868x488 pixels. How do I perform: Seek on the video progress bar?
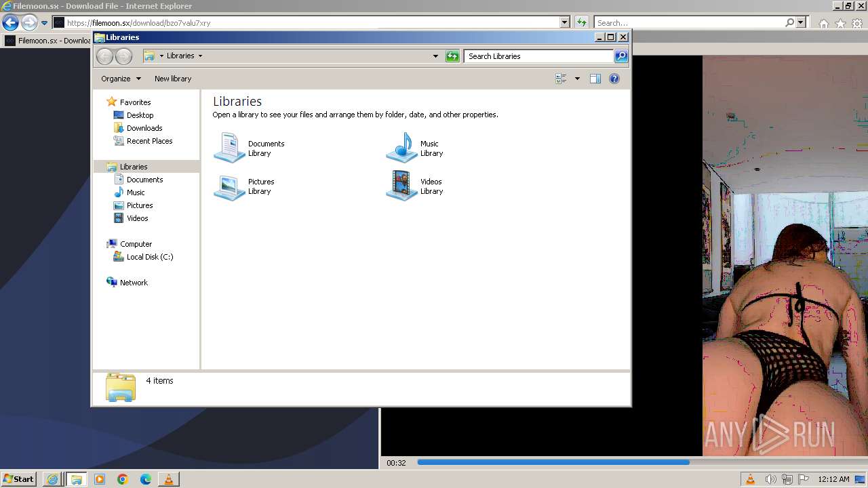click(x=641, y=462)
